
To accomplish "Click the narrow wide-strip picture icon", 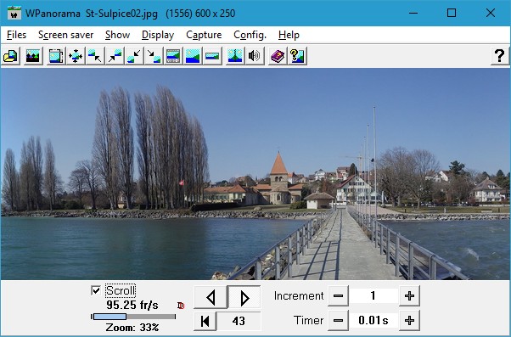I will coord(212,56).
